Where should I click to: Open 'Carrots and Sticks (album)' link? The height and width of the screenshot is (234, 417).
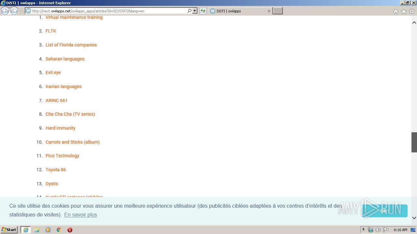[x=73, y=142]
